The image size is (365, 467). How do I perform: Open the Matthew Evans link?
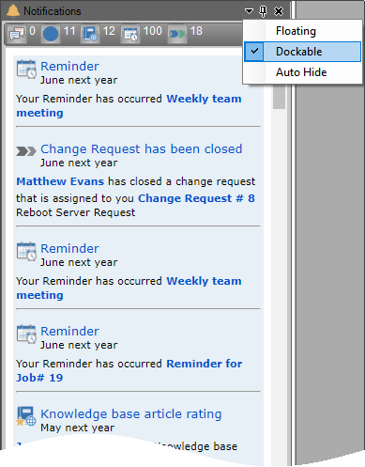pyautogui.click(x=60, y=181)
